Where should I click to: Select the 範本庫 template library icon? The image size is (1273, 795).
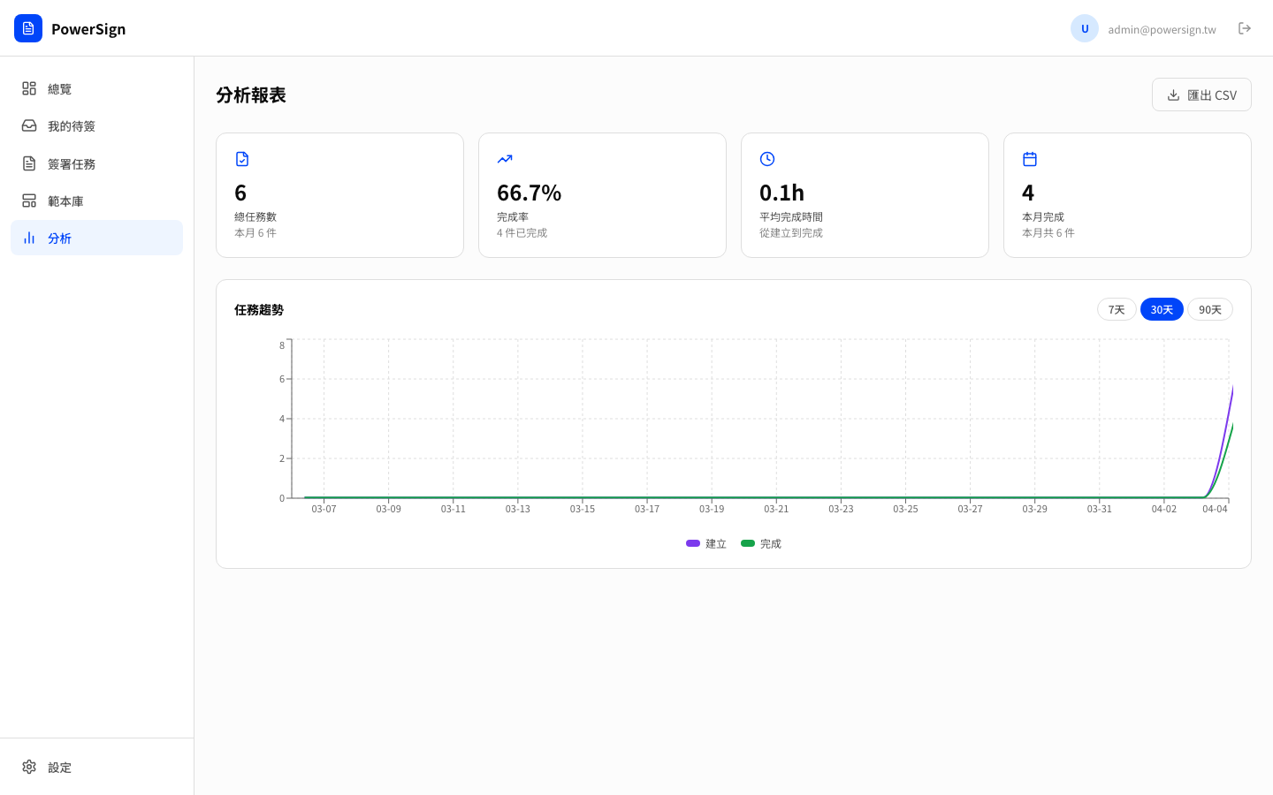pos(28,201)
